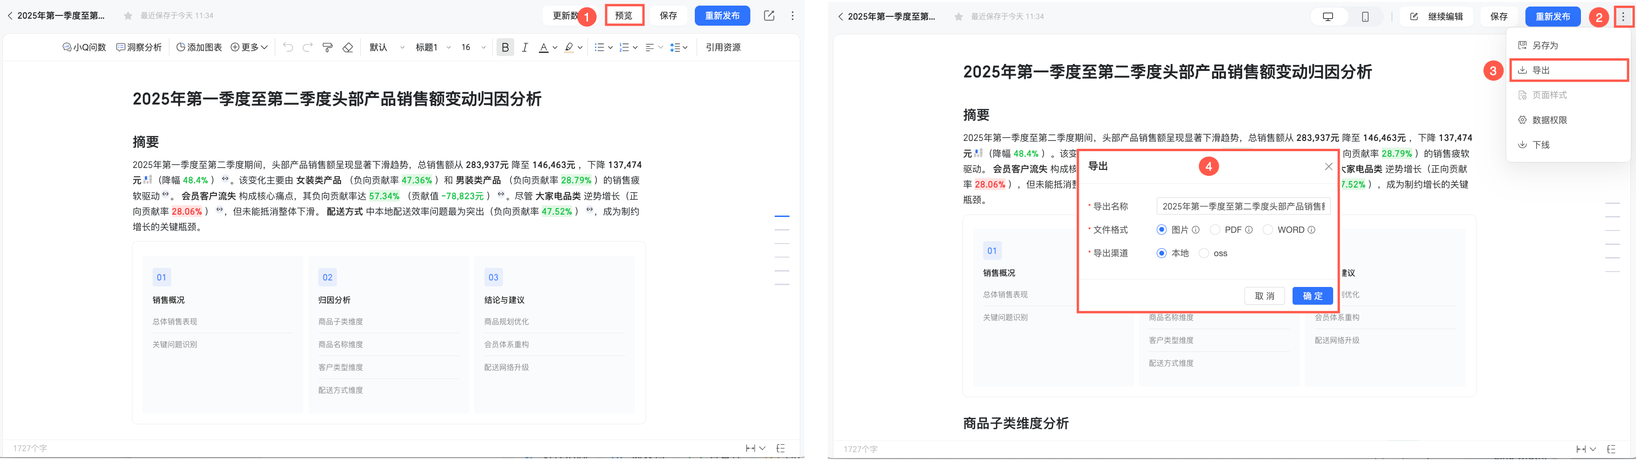Image resolution: width=1636 pixels, height=461 pixels.
Task: Go back using the preview's back arrow
Action: [840, 16]
